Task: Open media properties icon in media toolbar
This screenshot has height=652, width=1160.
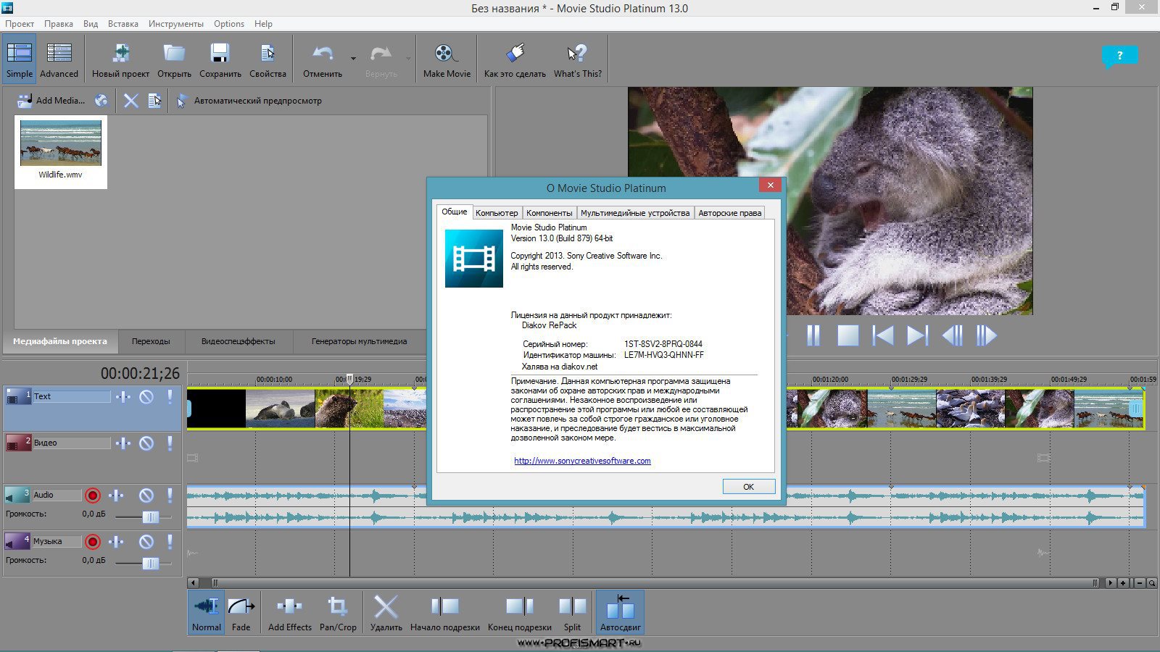Action: coord(154,101)
